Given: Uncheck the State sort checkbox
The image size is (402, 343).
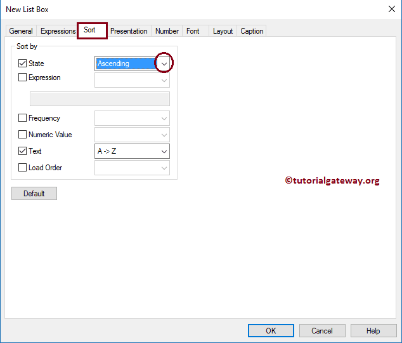Looking at the screenshot, I should point(22,63).
